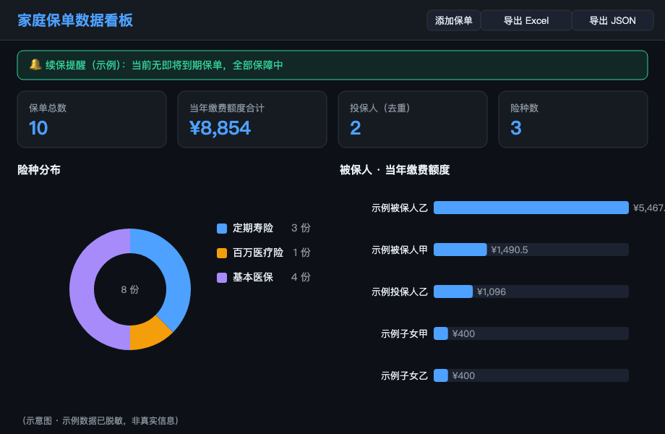Click the 续保提醒 reminder message text
The image size is (665, 434).
pyautogui.click(x=164, y=65)
